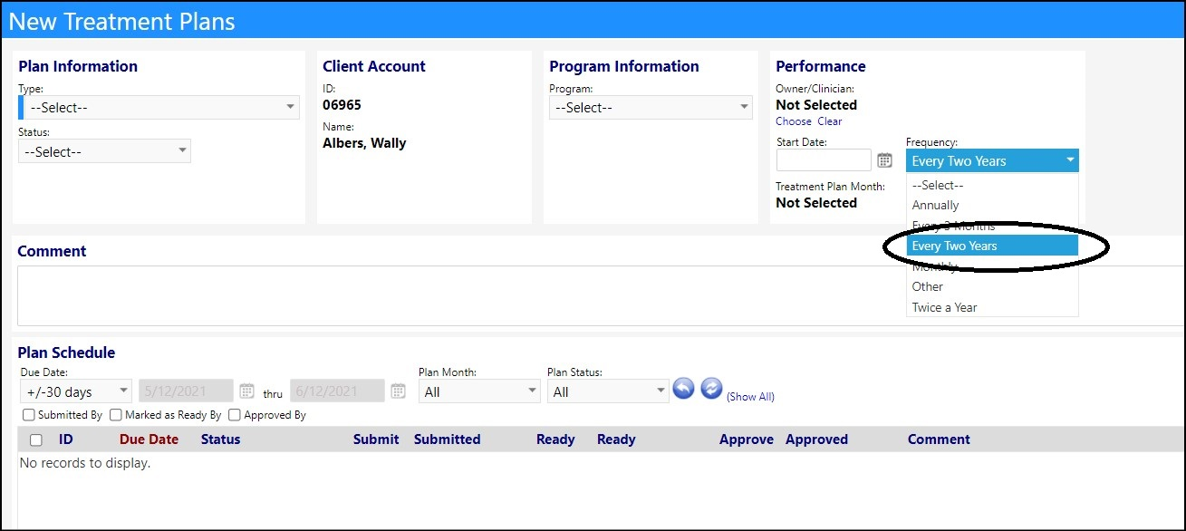
Task: Tick the Submitted By checkbox
Action: [29, 415]
